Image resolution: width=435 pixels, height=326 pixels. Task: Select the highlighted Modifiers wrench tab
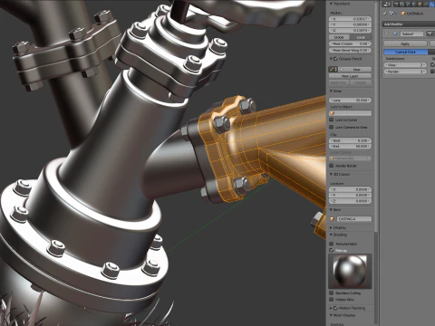431,4
